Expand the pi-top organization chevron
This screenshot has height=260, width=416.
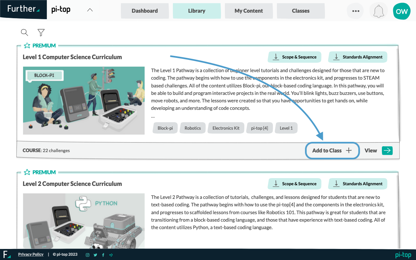[x=90, y=10]
